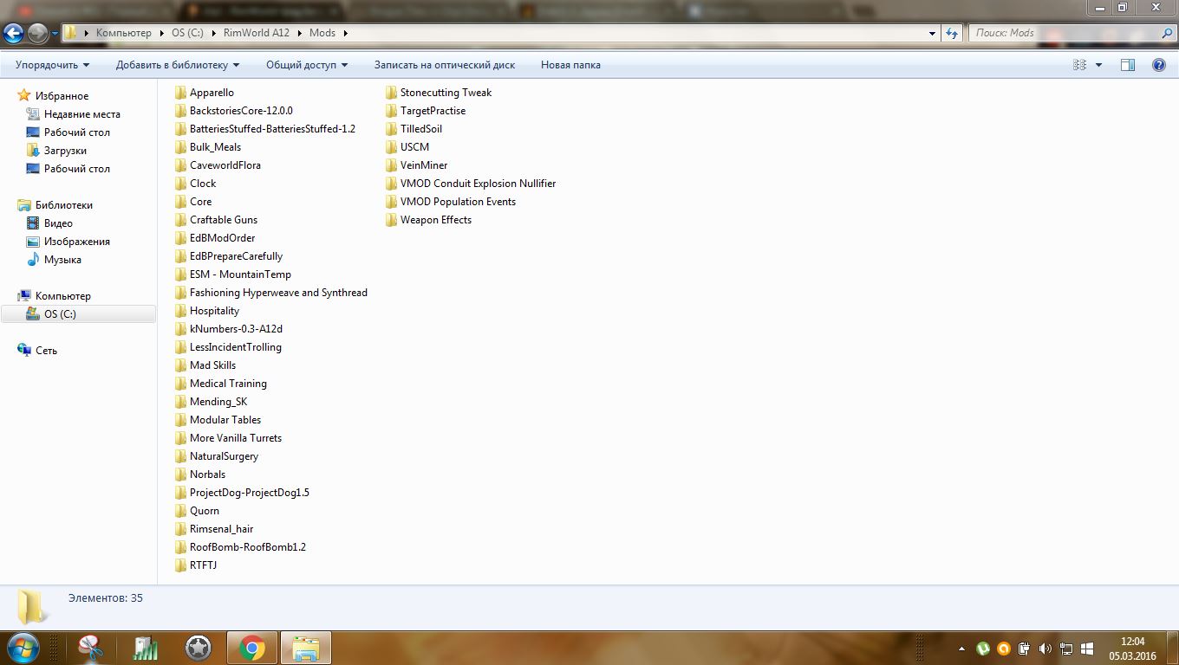Select "Stonecutting Tweak" folder name
The height and width of the screenshot is (665, 1179).
pos(446,93)
